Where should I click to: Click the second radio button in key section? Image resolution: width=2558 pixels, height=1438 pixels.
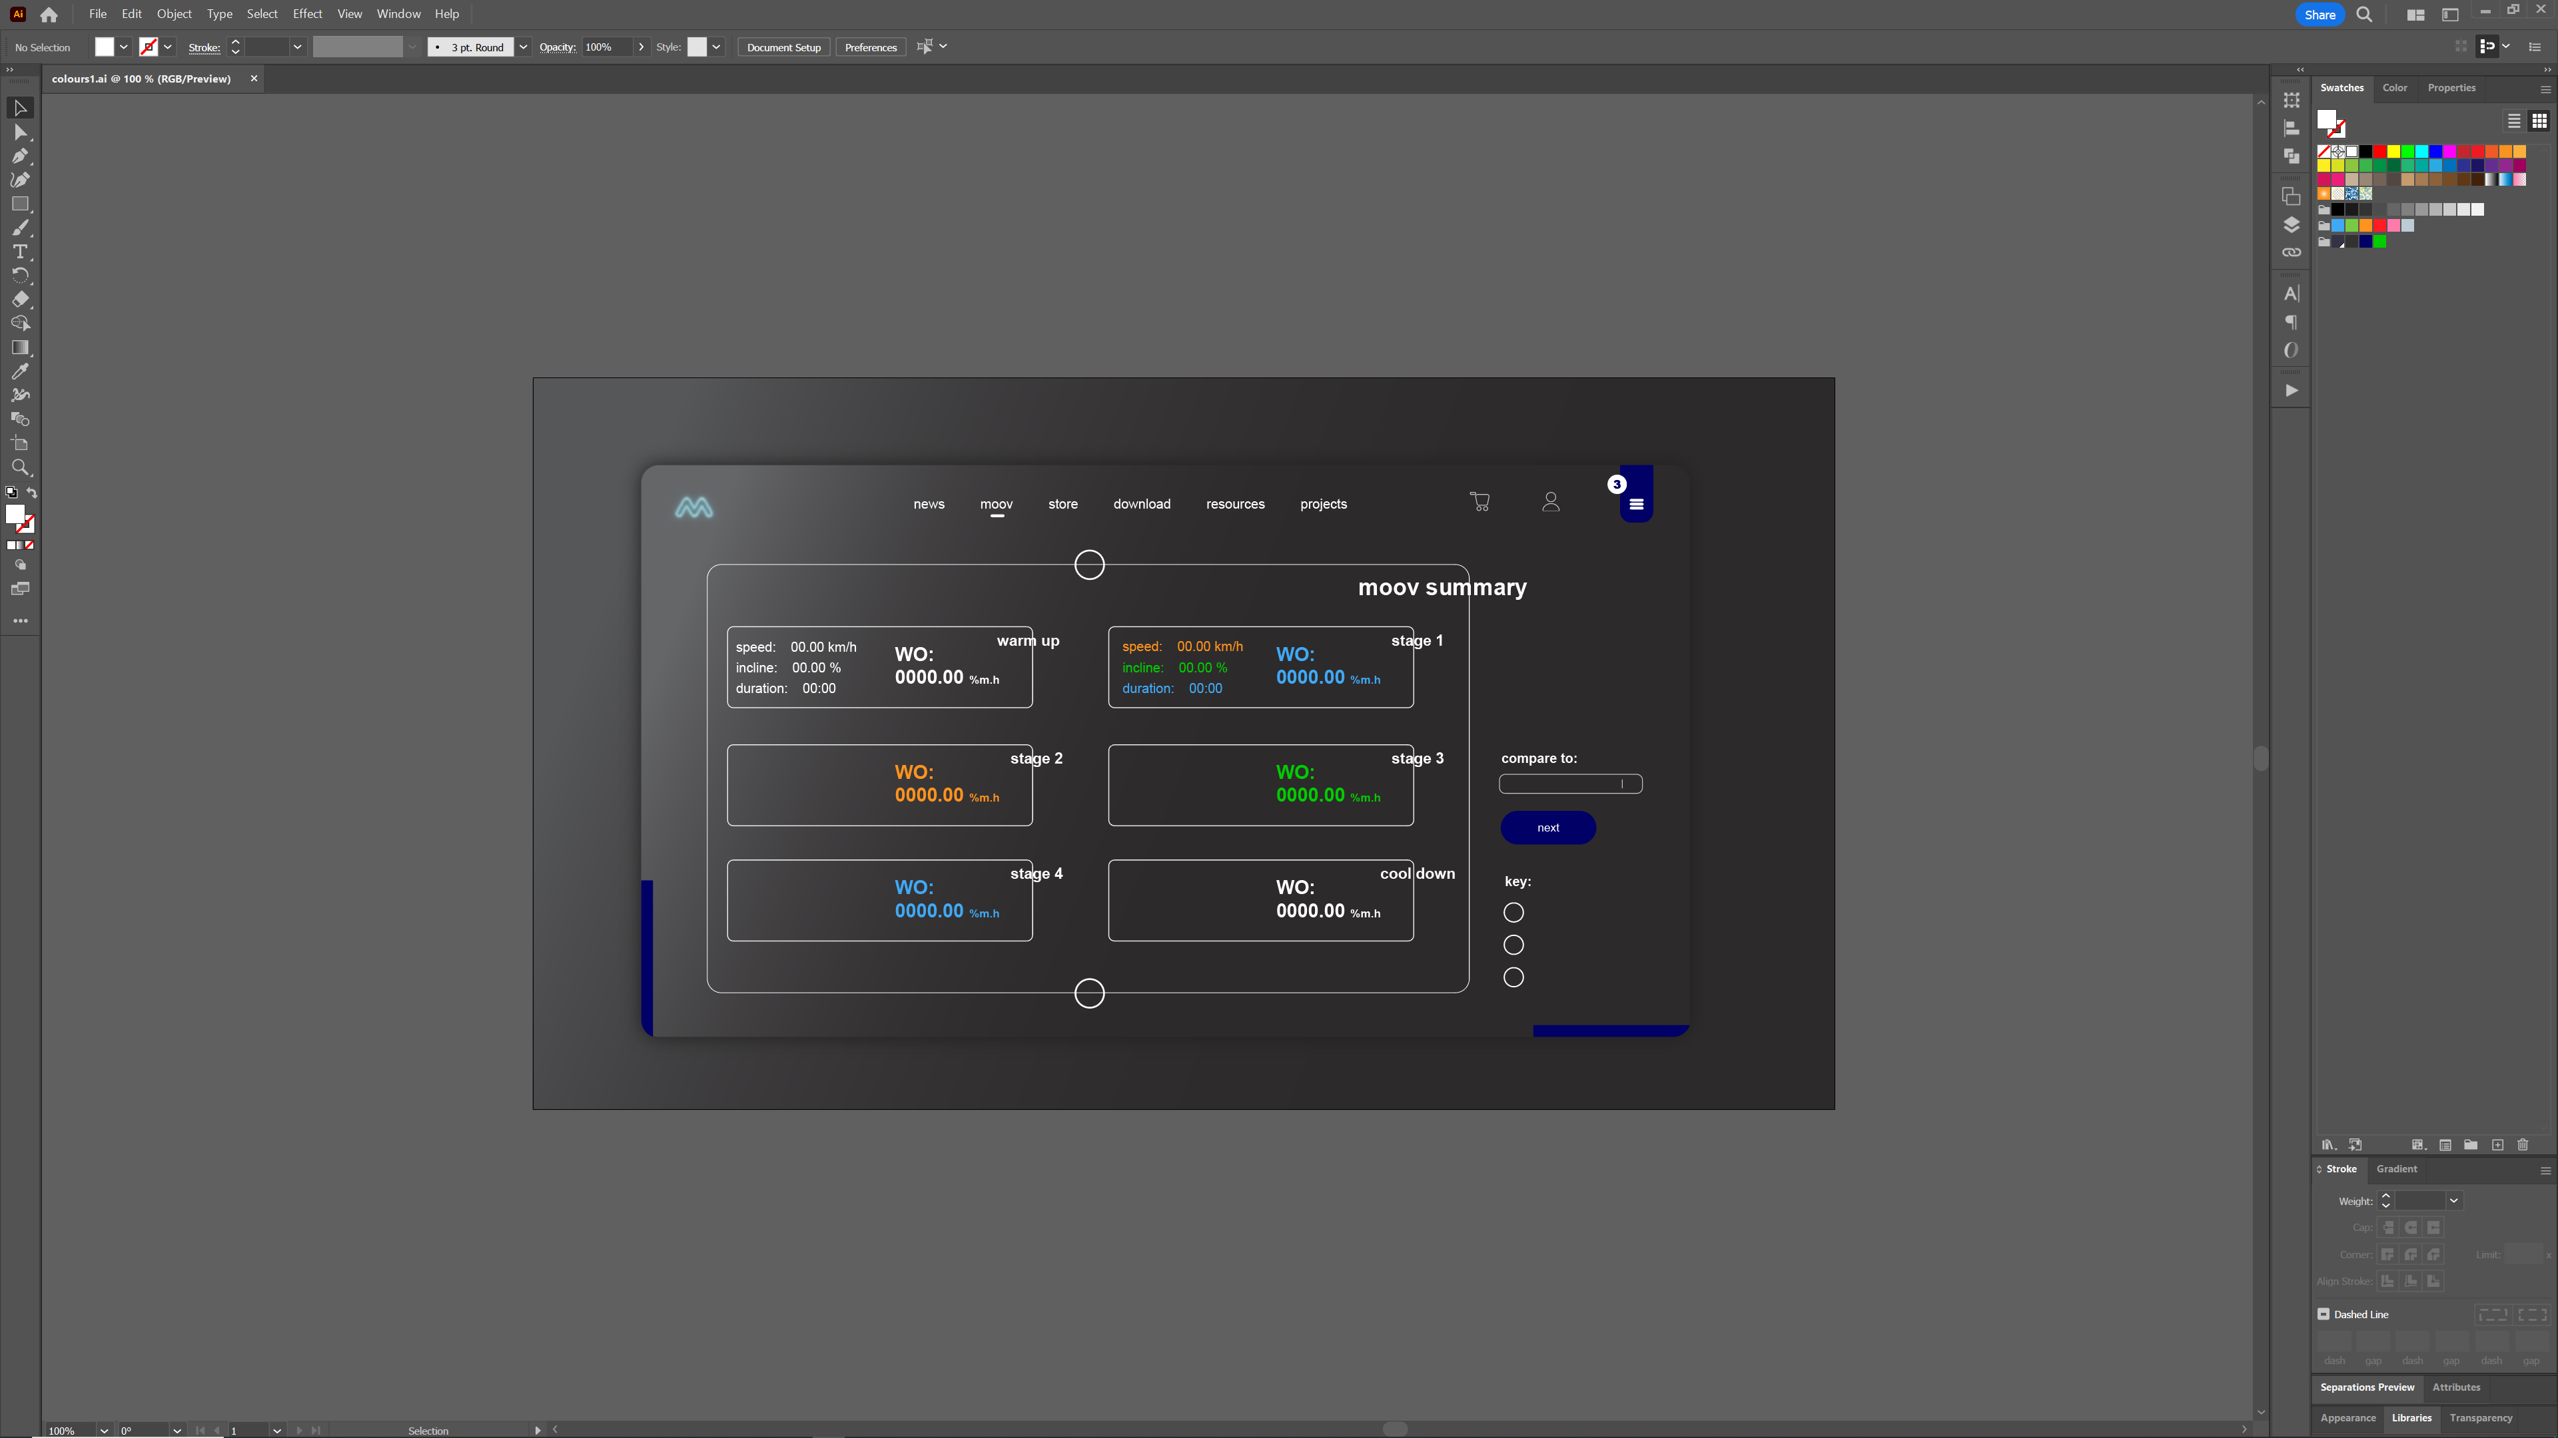click(1514, 945)
